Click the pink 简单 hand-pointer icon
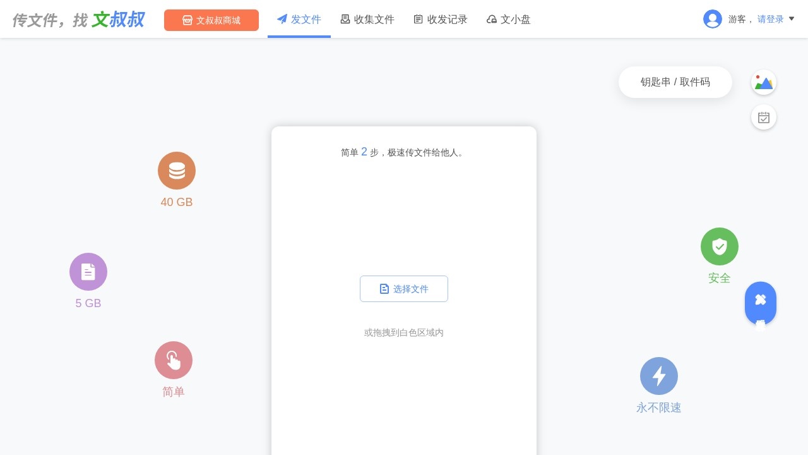The image size is (808, 455). pyautogui.click(x=174, y=360)
